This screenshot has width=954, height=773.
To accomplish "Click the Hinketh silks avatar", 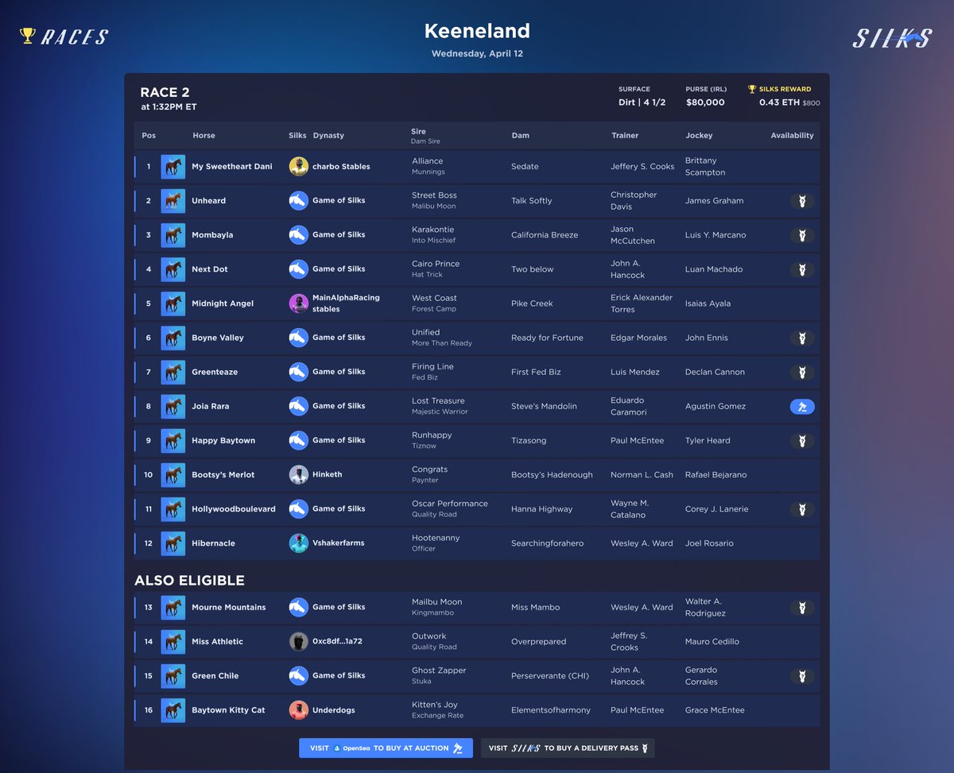I will [x=298, y=474].
